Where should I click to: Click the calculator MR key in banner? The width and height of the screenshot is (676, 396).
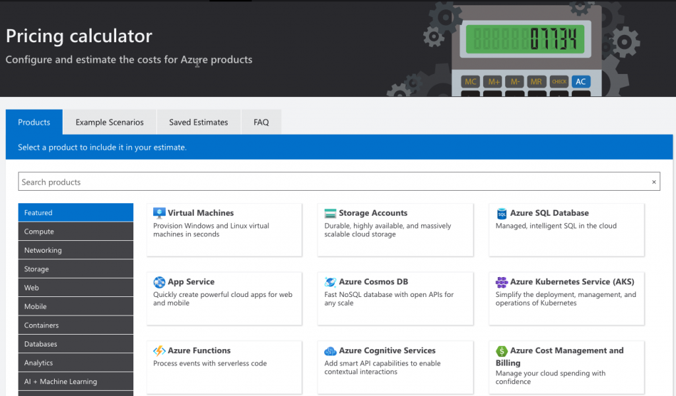pyautogui.click(x=536, y=81)
